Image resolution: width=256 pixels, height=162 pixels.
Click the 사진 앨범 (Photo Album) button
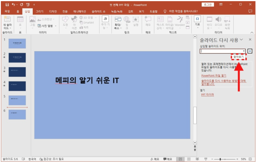[x=45, y=26]
